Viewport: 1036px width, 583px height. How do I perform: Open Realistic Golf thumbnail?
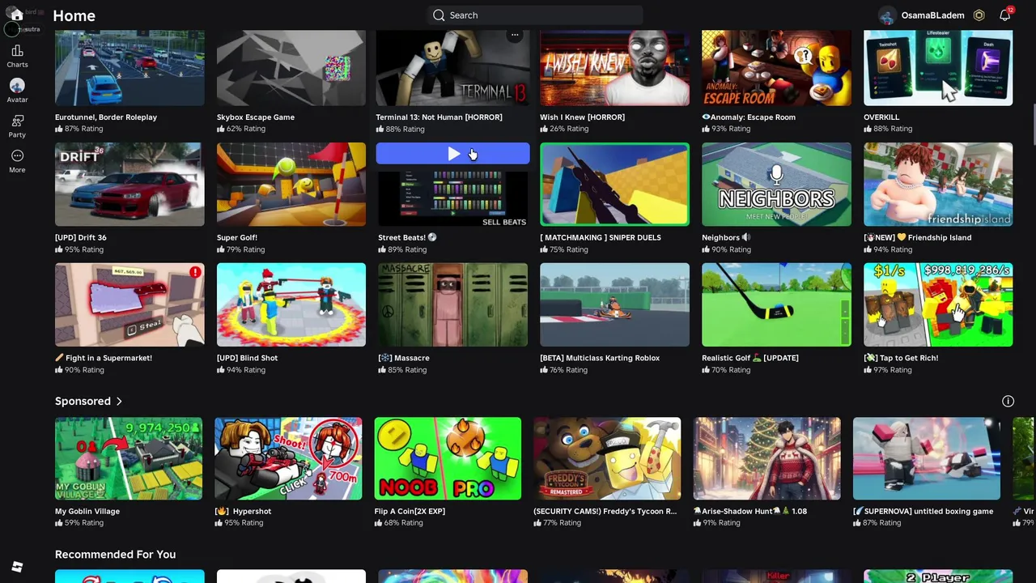(x=776, y=304)
